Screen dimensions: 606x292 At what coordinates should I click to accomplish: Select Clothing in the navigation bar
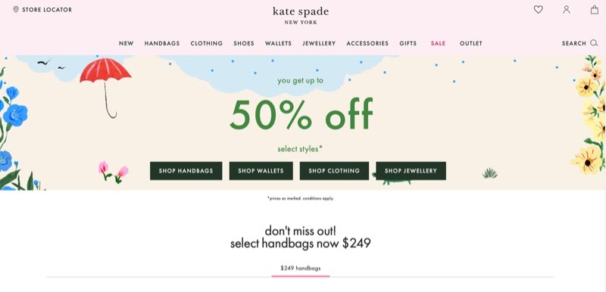[x=206, y=43]
